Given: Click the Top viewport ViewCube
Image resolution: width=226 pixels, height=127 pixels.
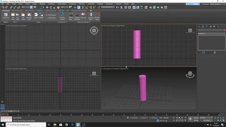Looking at the screenshot, I should (x=94, y=31).
